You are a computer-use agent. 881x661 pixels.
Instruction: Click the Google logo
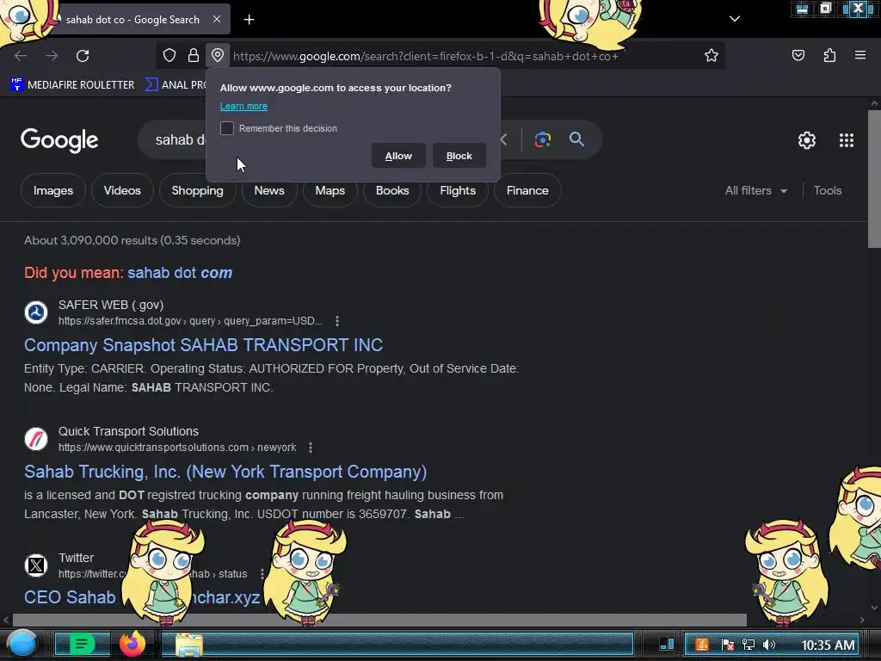[59, 140]
